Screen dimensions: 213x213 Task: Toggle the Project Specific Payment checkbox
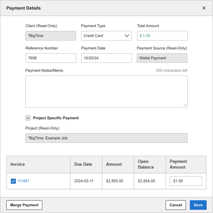[28, 118]
